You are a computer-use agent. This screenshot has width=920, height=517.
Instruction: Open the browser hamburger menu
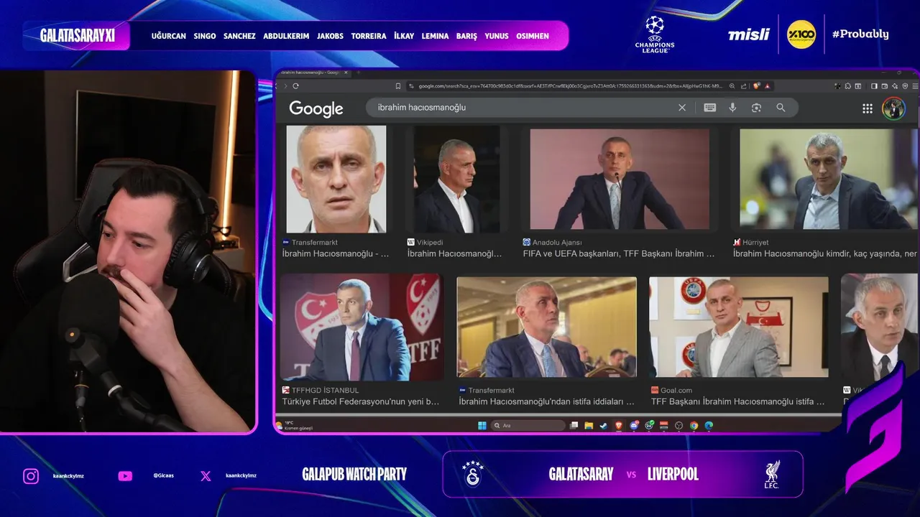(914, 86)
